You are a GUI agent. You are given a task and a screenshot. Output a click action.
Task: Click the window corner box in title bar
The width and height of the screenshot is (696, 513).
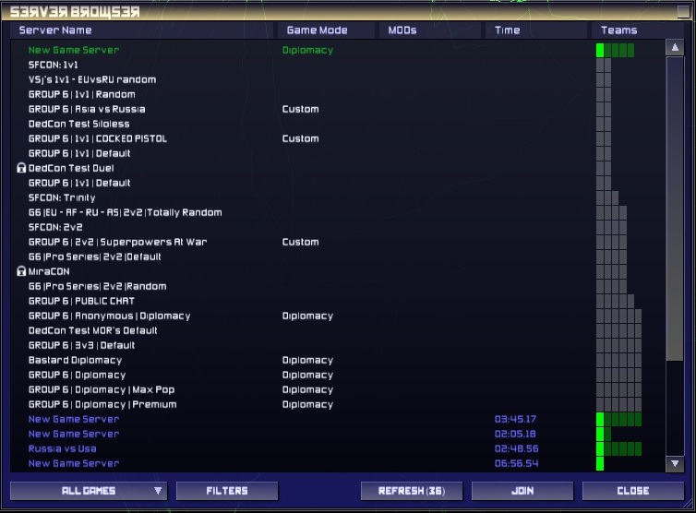click(x=684, y=12)
